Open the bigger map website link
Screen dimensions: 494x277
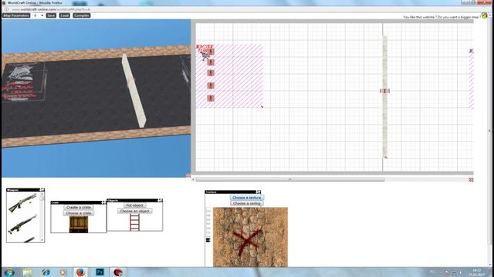point(442,17)
